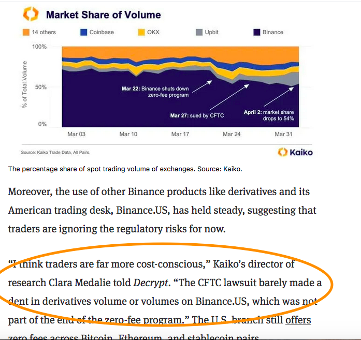361x340 pixels.
Task: Click the Market Share of Volume title
Action: [104, 15]
